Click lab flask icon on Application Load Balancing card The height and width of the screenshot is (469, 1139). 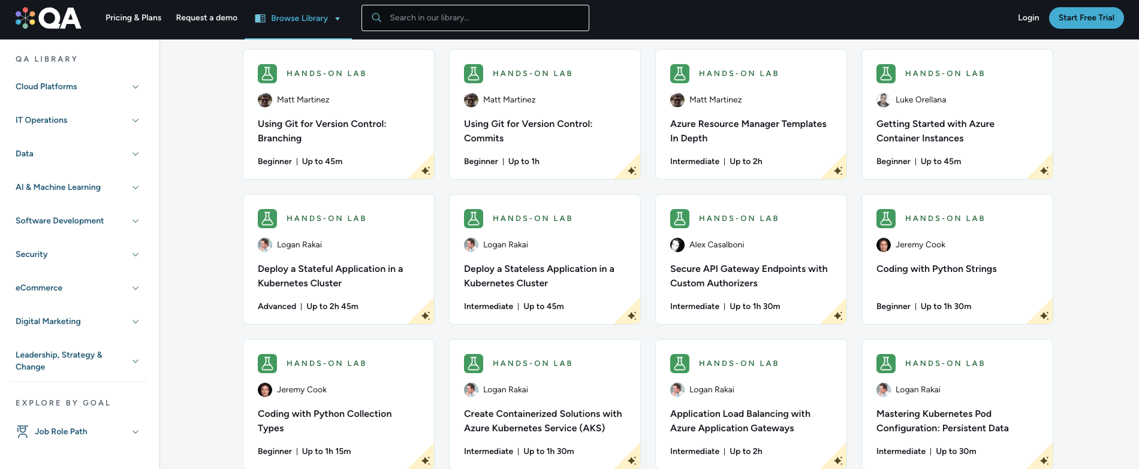(680, 364)
